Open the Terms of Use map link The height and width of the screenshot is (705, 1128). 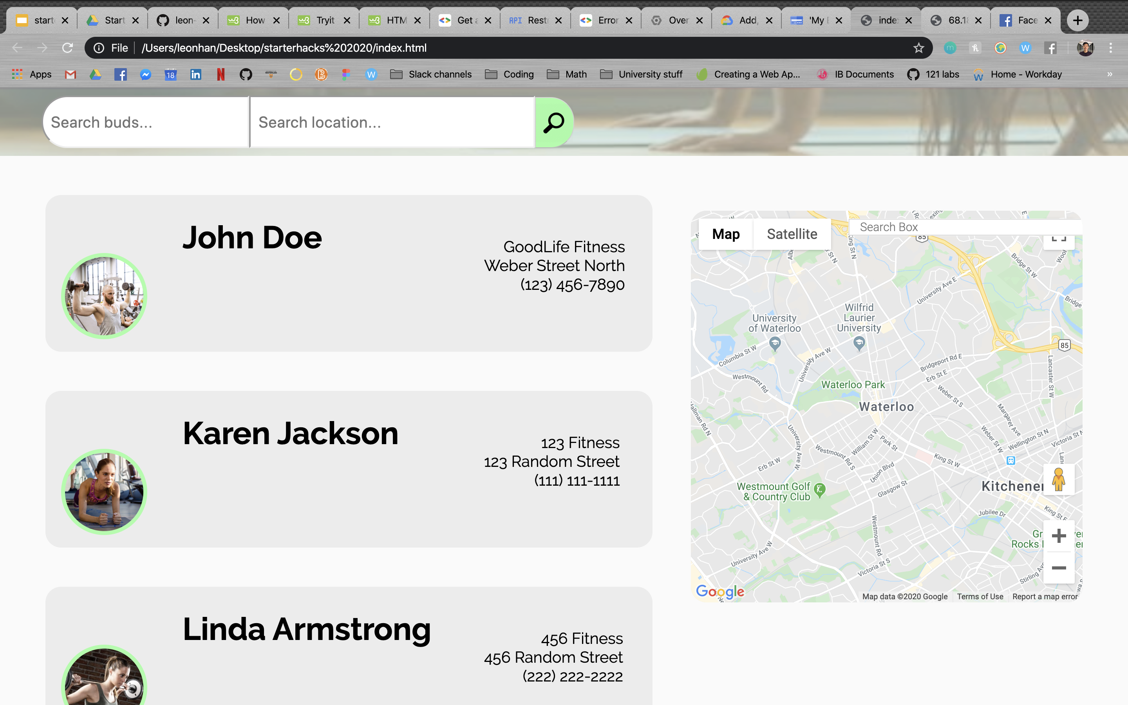click(980, 597)
